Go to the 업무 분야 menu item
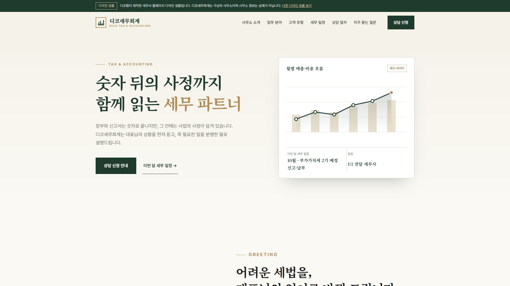 [x=274, y=23]
